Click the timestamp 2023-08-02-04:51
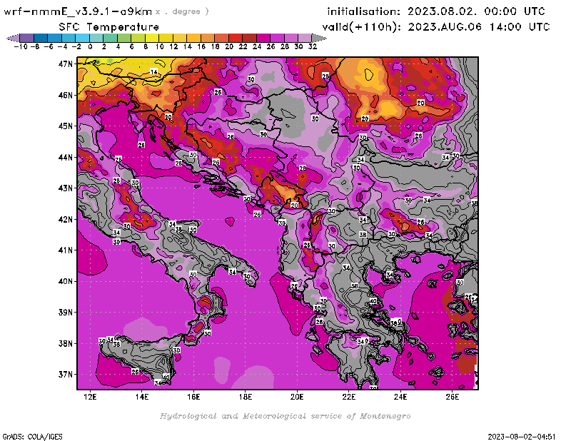Viewport: 571px width, 441px height. click(522, 437)
